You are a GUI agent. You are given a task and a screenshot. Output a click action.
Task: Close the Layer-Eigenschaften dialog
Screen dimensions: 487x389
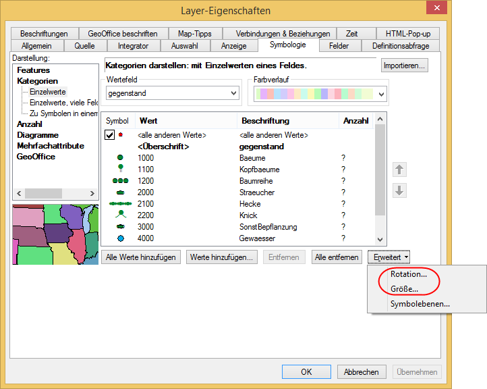pyautogui.click(x=436, y=7)
